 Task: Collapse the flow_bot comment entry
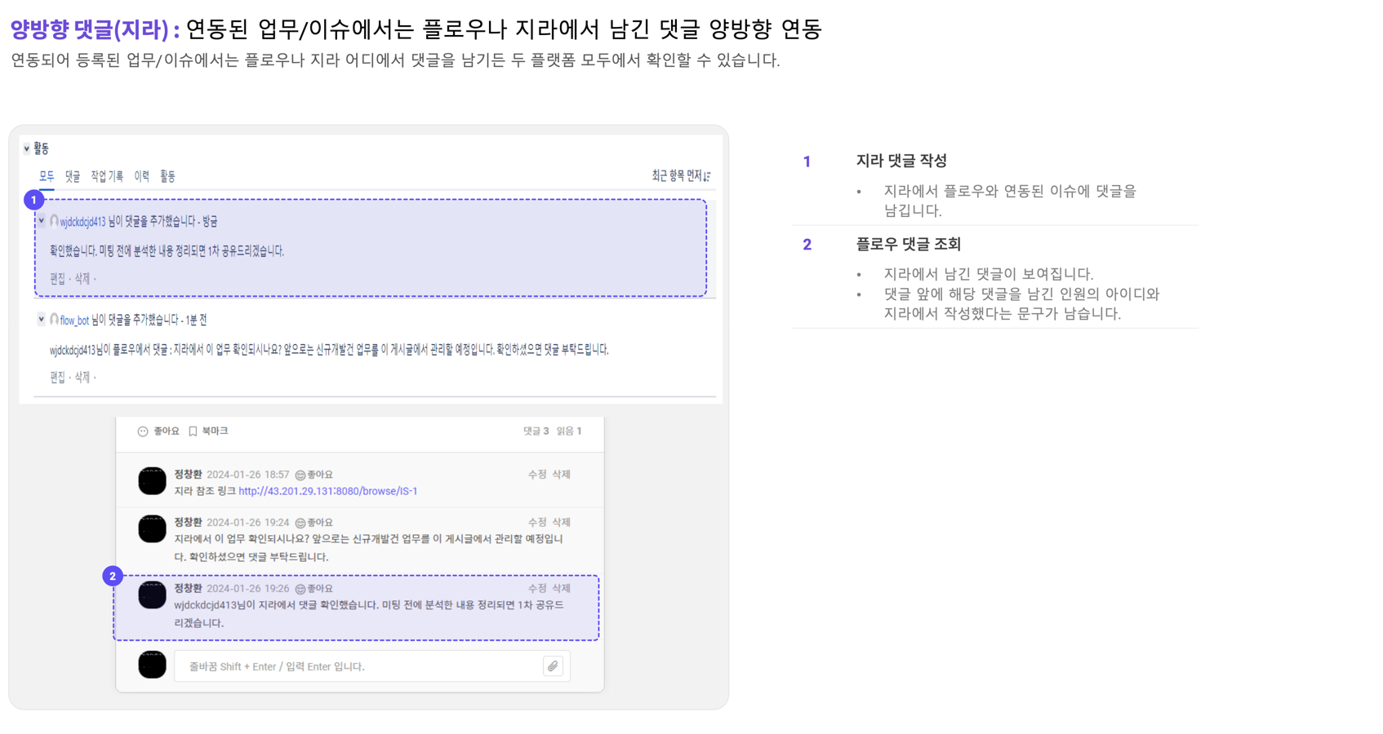(42, 320)
